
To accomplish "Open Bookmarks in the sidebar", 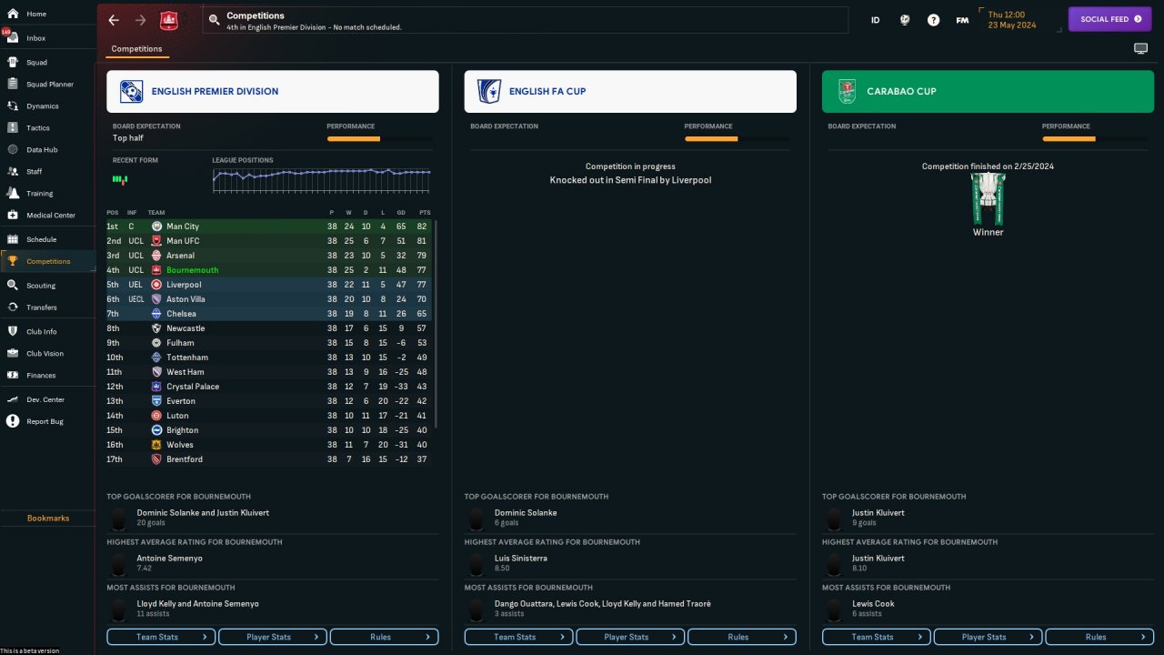I will tap(48, 519).
